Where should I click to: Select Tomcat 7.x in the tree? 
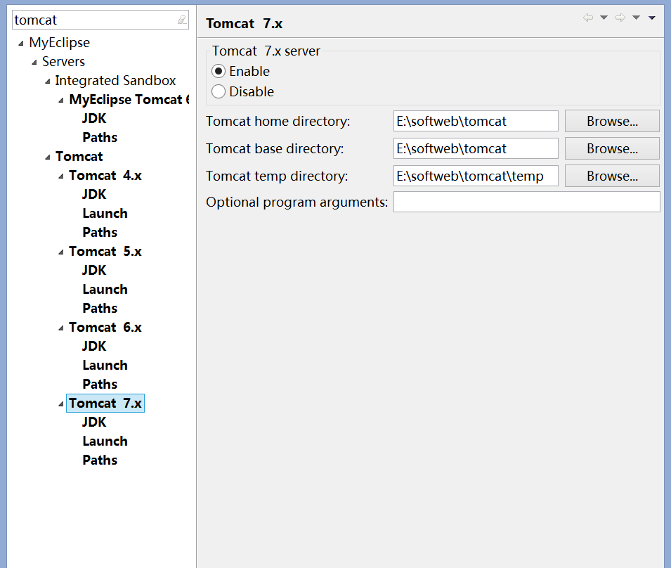[x=105, y=404]
